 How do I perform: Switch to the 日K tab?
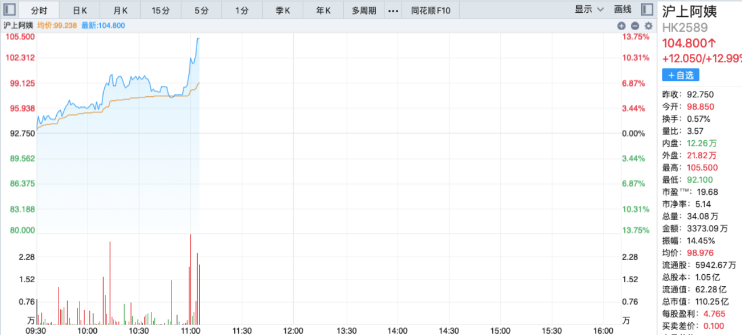coord(80,10)
